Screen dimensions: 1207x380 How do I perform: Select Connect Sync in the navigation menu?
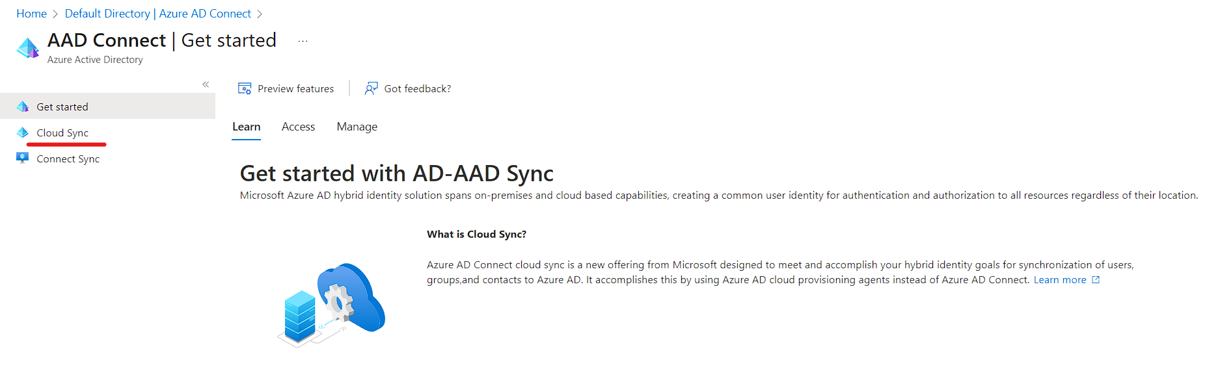tap(68, 158)
